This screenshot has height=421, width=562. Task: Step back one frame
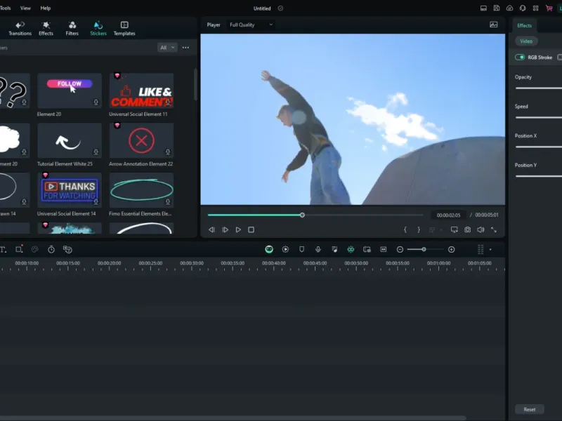212,230
